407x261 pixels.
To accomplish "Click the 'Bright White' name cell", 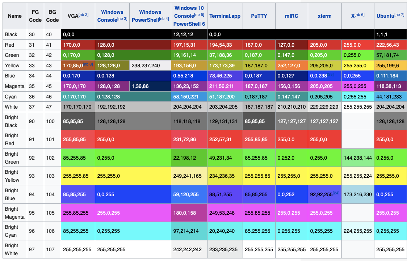I will tap(15, 249).
